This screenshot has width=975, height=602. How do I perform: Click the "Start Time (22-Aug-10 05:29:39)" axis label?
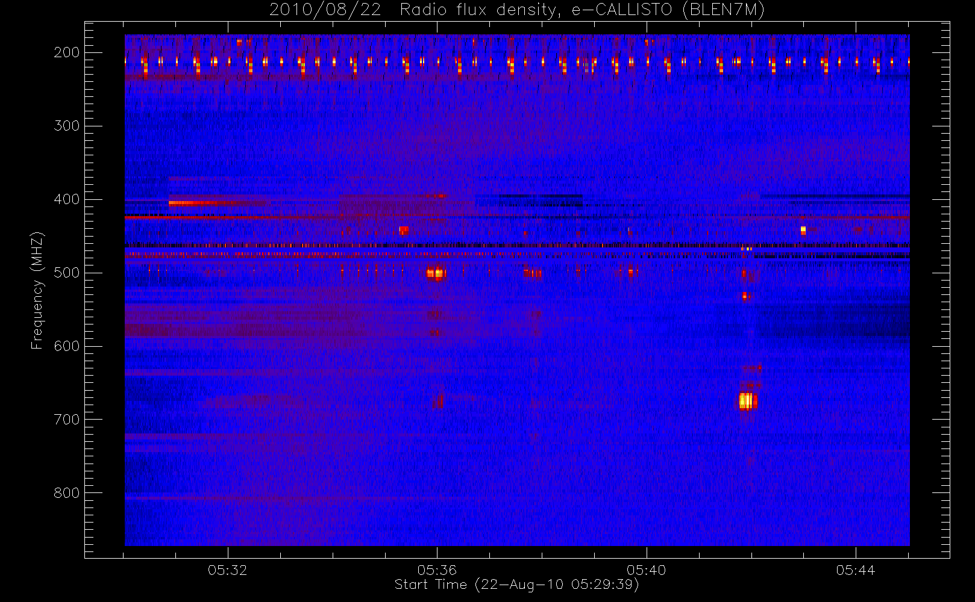coord(516,585)
